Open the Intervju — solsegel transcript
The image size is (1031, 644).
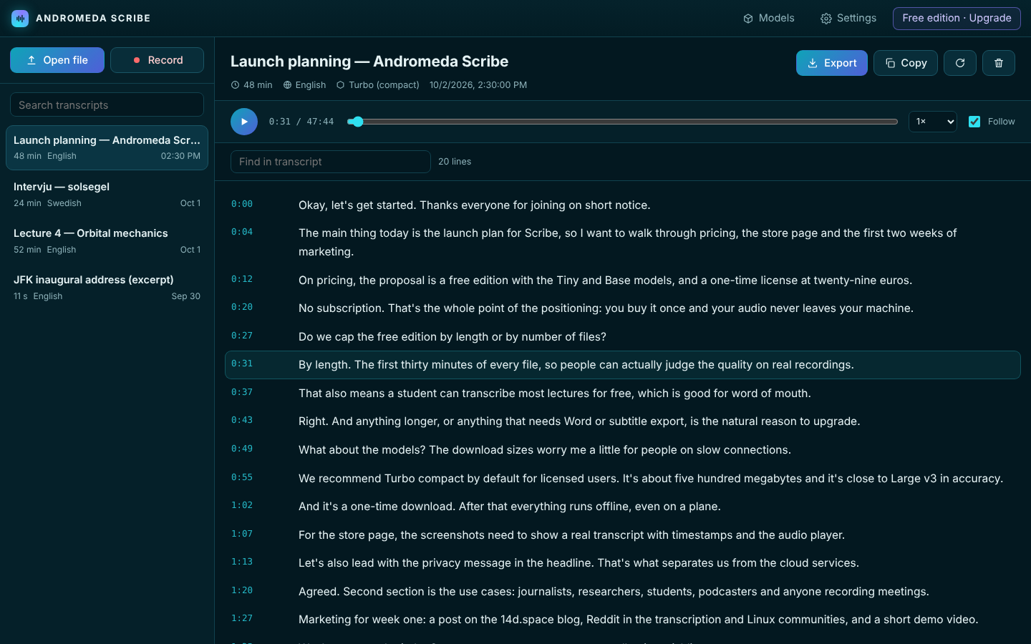pos(107,194)
